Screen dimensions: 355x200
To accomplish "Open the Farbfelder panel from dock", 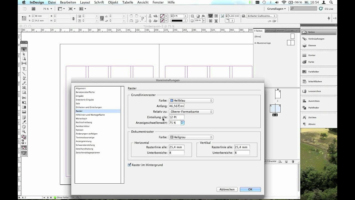I will pos(319,72).
